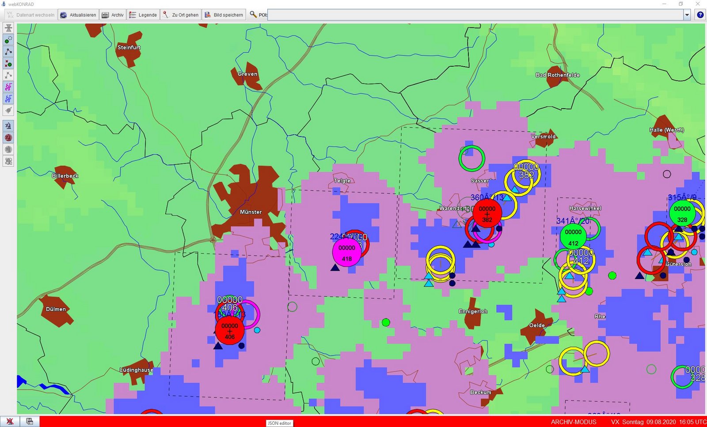
Task: Click the Datenart wechseln button
Action: [x=31, y=15]
